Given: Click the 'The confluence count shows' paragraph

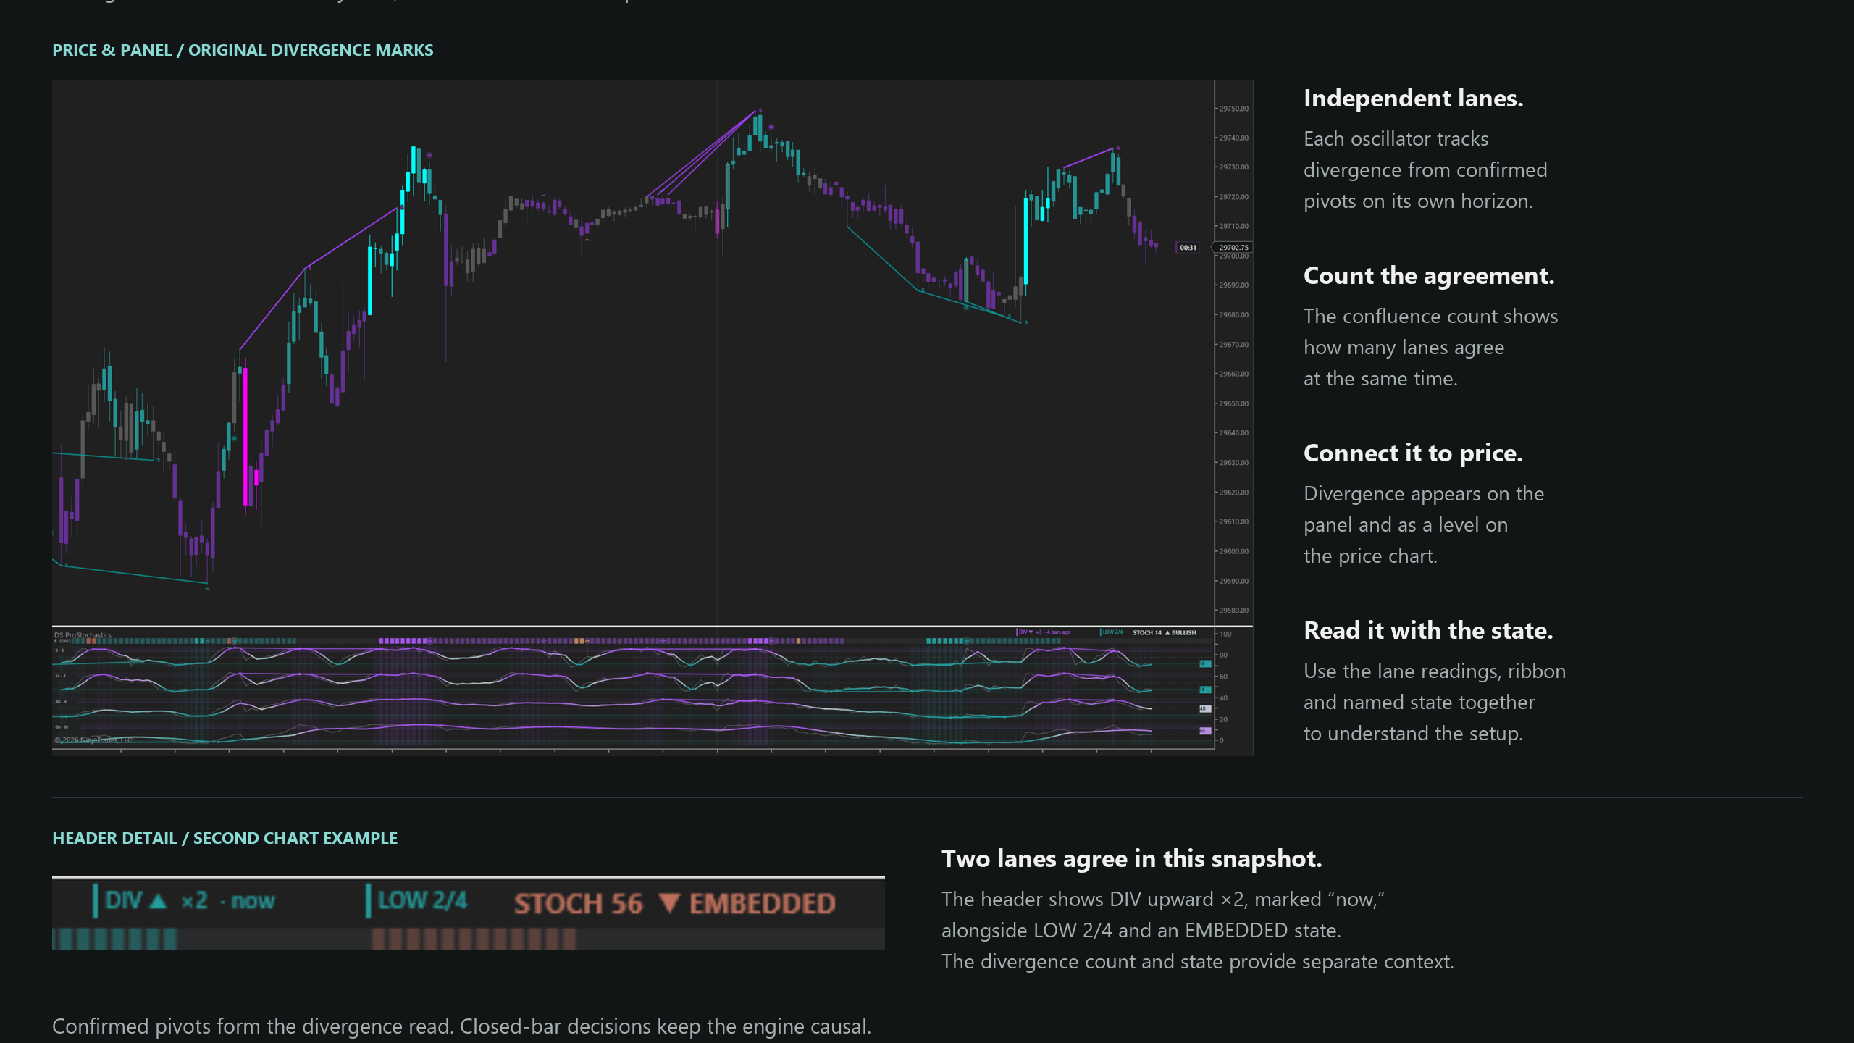Looking at the screenshot, I should (x=1431, y=347).
